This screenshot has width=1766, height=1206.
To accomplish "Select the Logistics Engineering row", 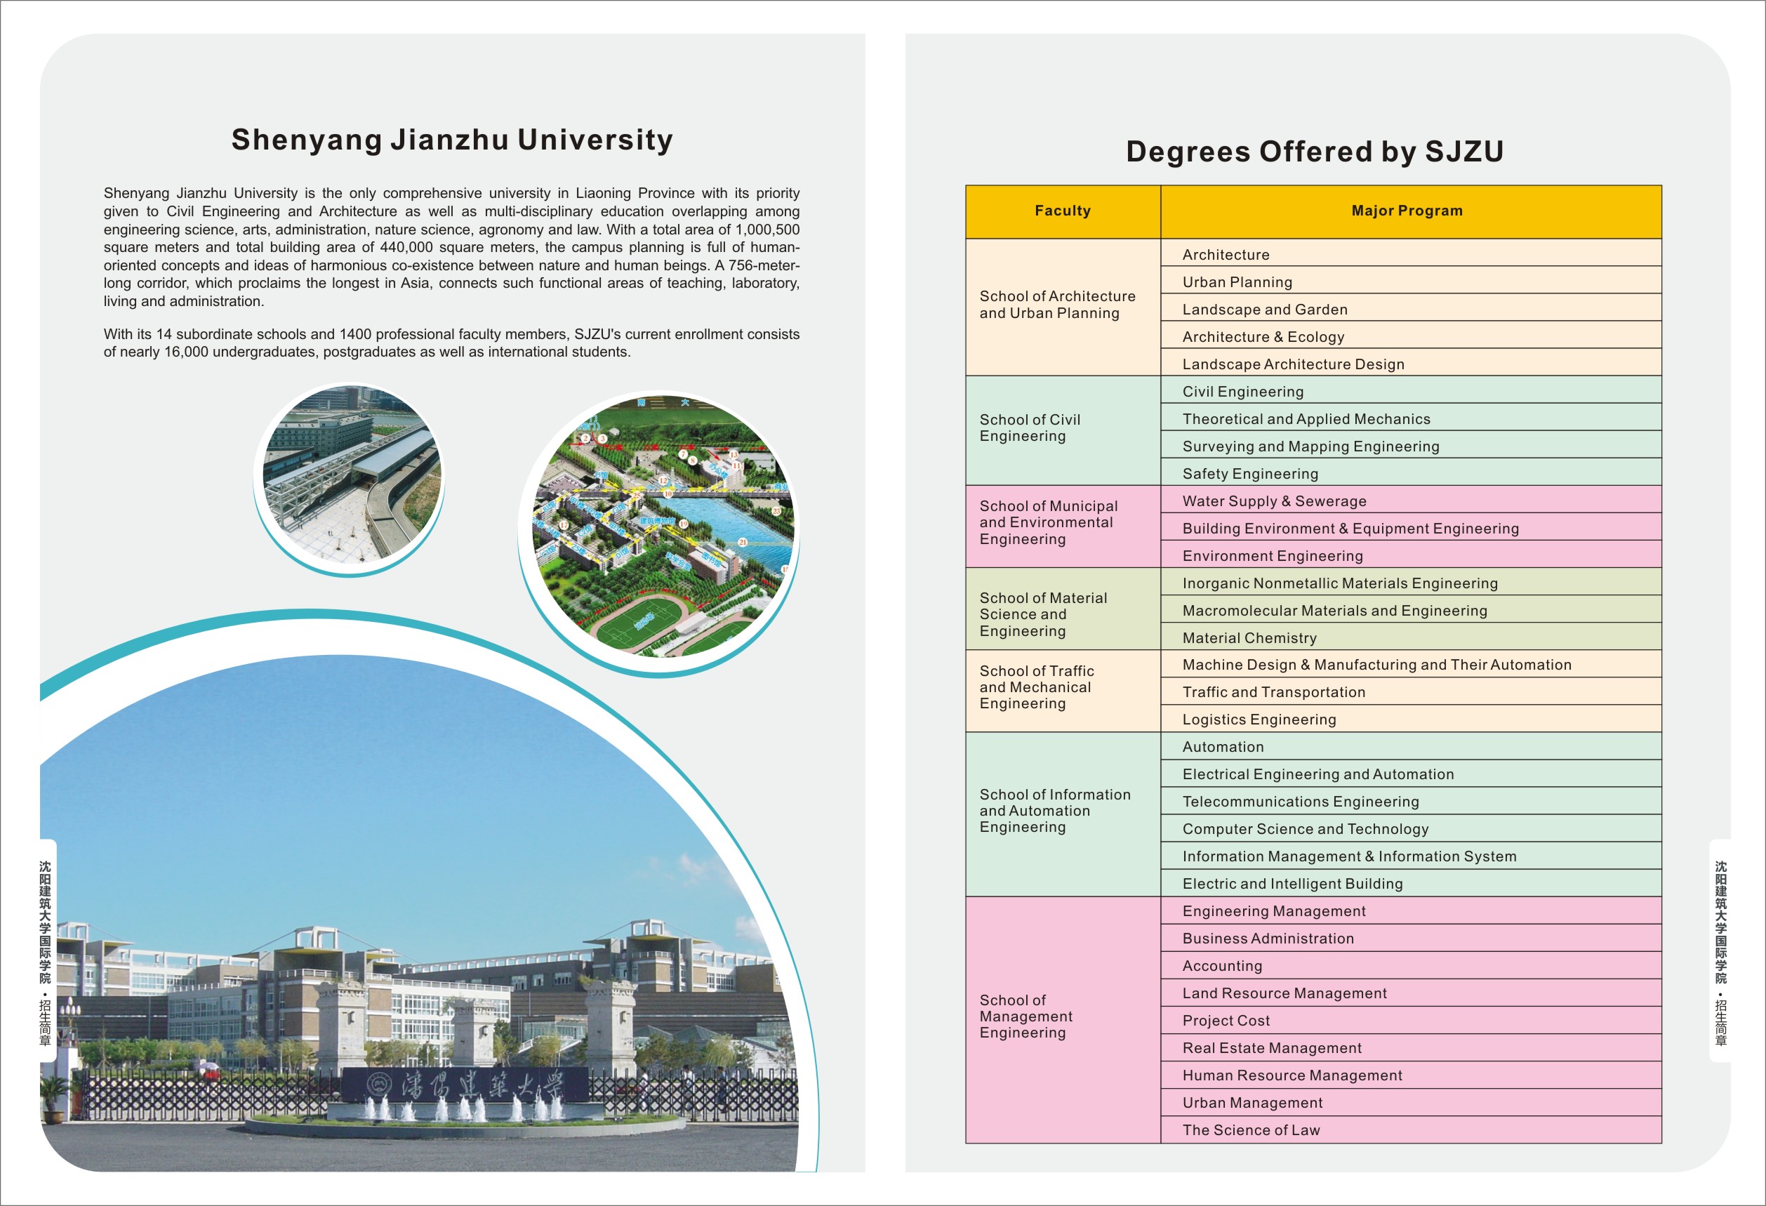I will coord(1411,717).
